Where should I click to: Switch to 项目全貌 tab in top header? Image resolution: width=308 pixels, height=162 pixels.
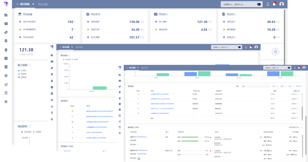click(43, 4)
